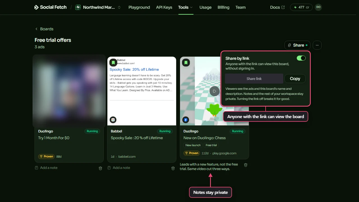Open the Northwind workspace switcher
The width and height of the screenshot is (359, 202).
coord(98,7)
